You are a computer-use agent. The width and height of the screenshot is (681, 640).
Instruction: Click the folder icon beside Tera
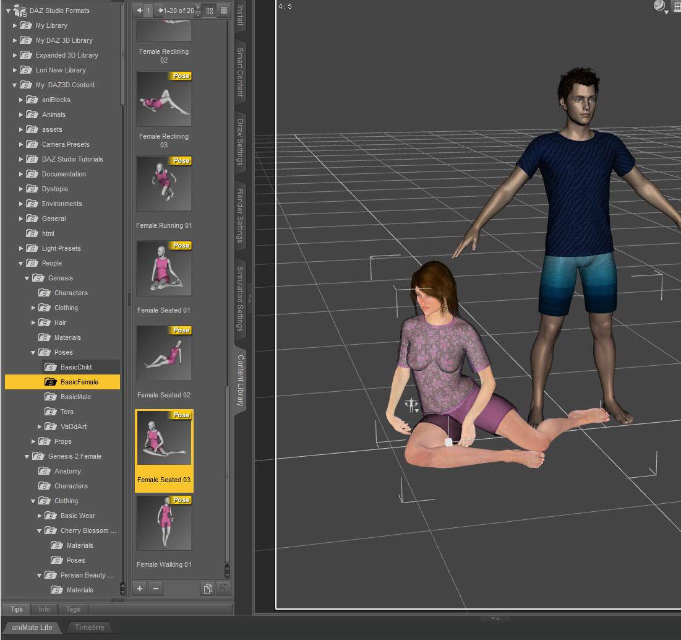tap(51, 412)
